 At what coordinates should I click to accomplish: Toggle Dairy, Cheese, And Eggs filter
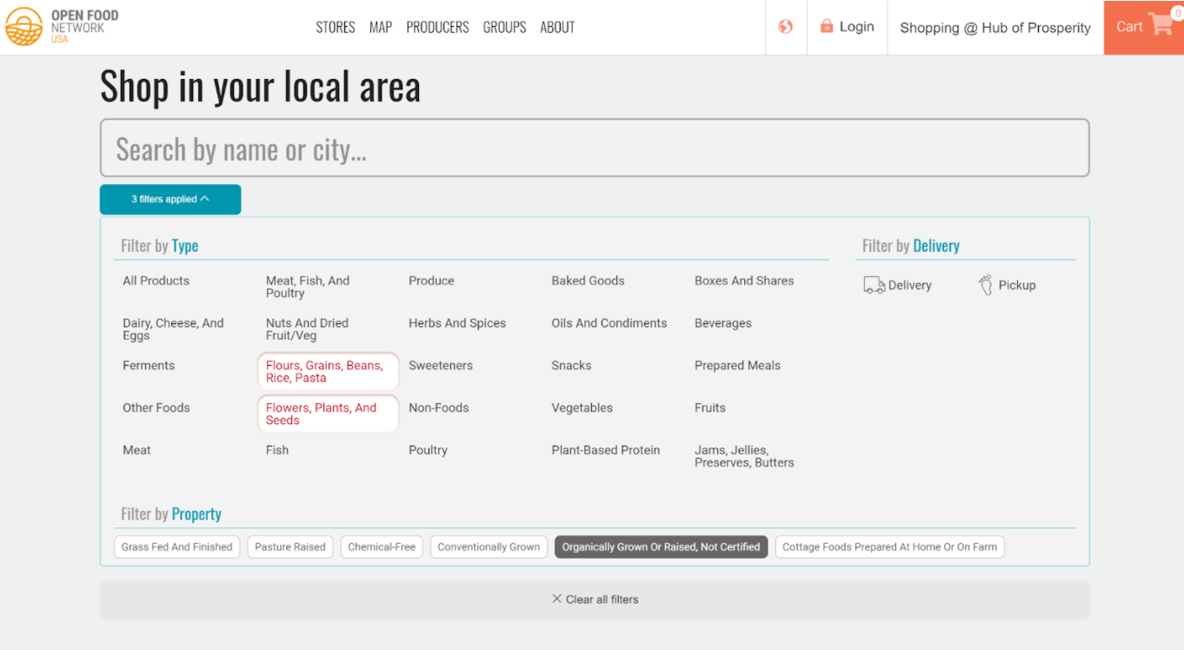coord(173,329)
